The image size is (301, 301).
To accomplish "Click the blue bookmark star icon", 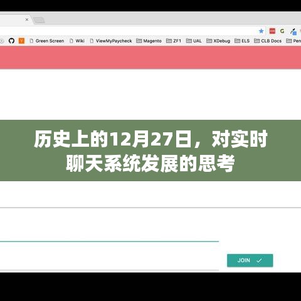I will [261, 31].
